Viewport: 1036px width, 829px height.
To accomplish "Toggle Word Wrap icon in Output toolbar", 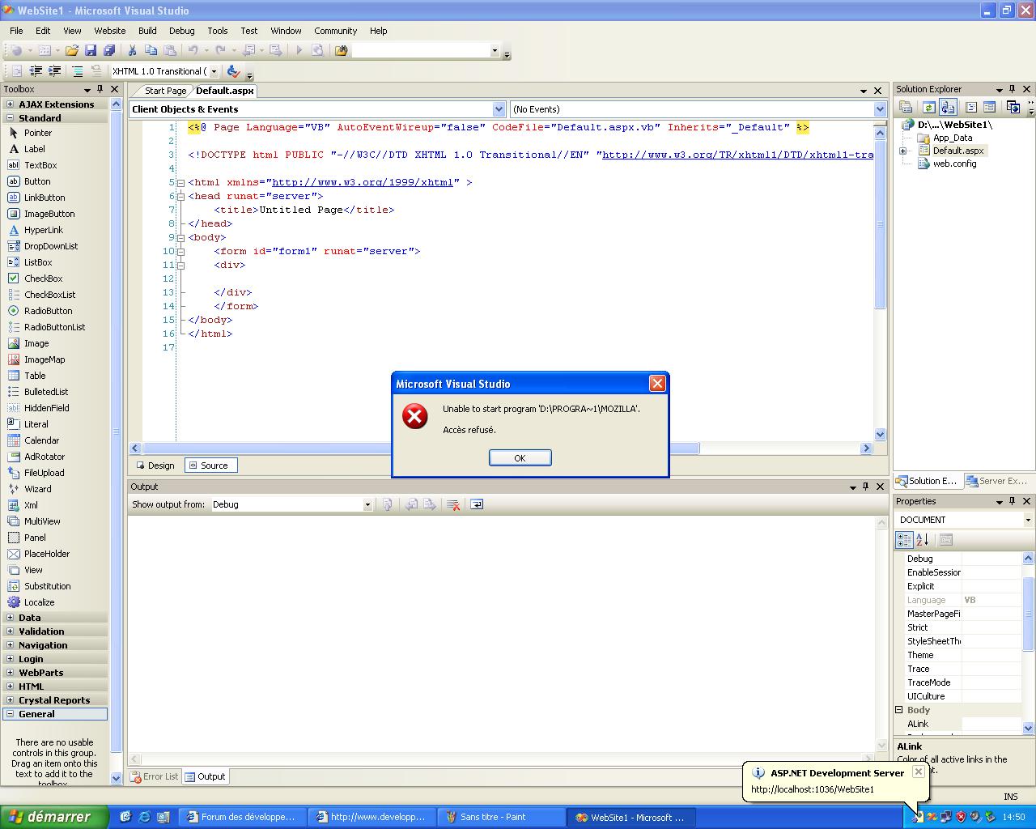I will [x=477, y=504].
